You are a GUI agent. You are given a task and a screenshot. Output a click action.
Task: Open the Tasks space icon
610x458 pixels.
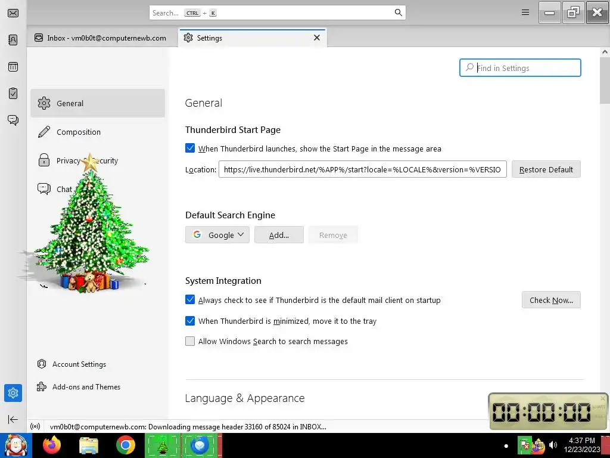pos(13,93)
